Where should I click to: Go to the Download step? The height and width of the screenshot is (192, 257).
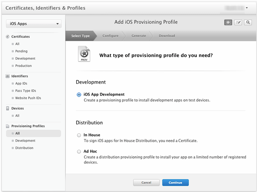click(x=167, y=36)
